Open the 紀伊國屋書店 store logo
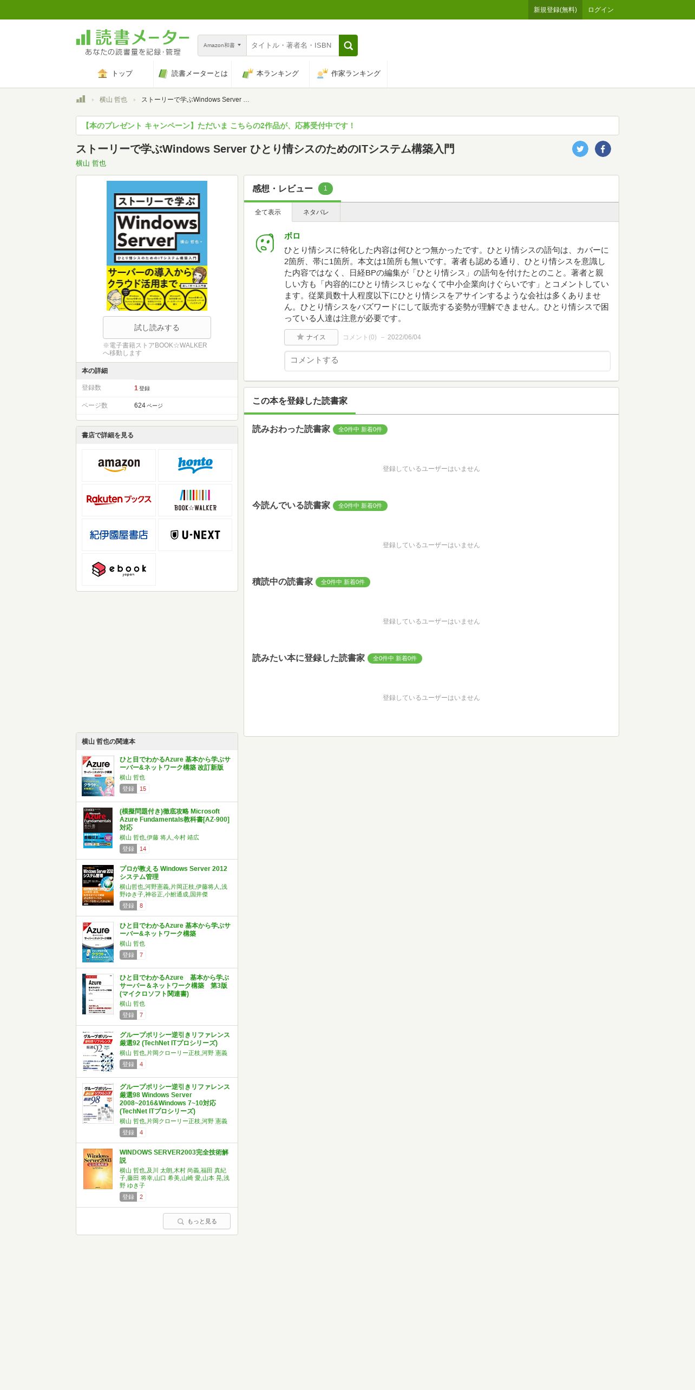Image resolution: width=695 pixels, height=1390 pixels. pos(119,535)
